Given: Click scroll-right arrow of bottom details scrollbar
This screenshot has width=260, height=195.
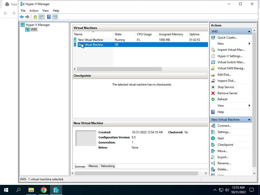Looking at the screenshot, I should pyautogui.click(x=206, y=173).
